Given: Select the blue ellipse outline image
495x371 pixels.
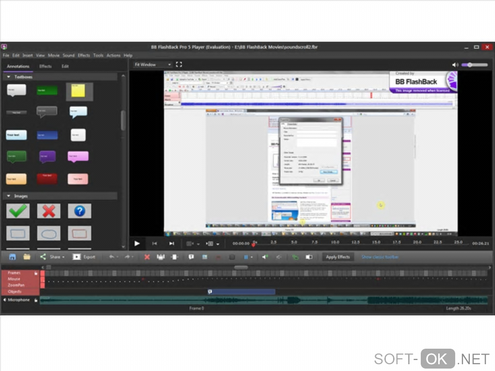Looking at the screenshot, I should click(49, 233).
